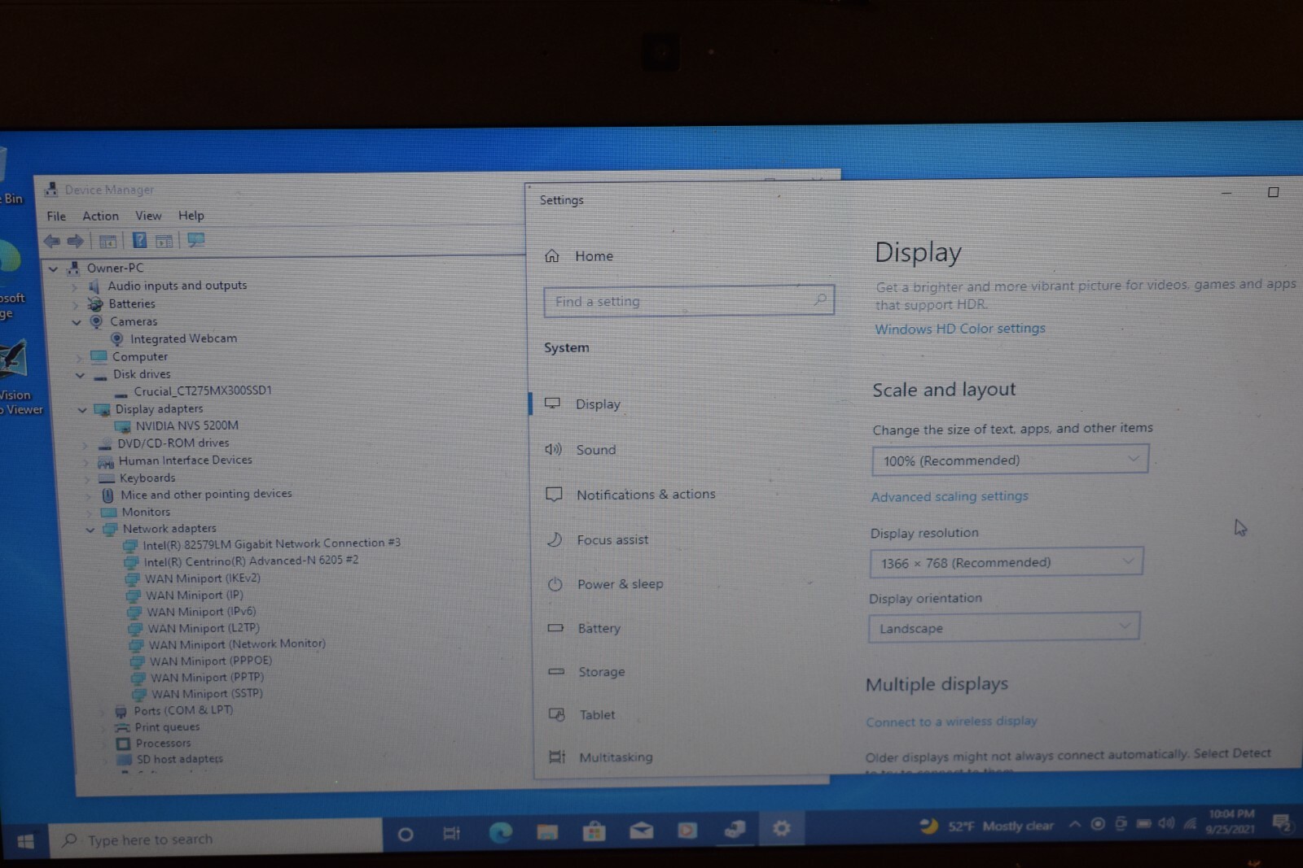Show hidden tray icons chevron
The width and height of the screenshot is (1303, 868).
[x=1075, y=825]
